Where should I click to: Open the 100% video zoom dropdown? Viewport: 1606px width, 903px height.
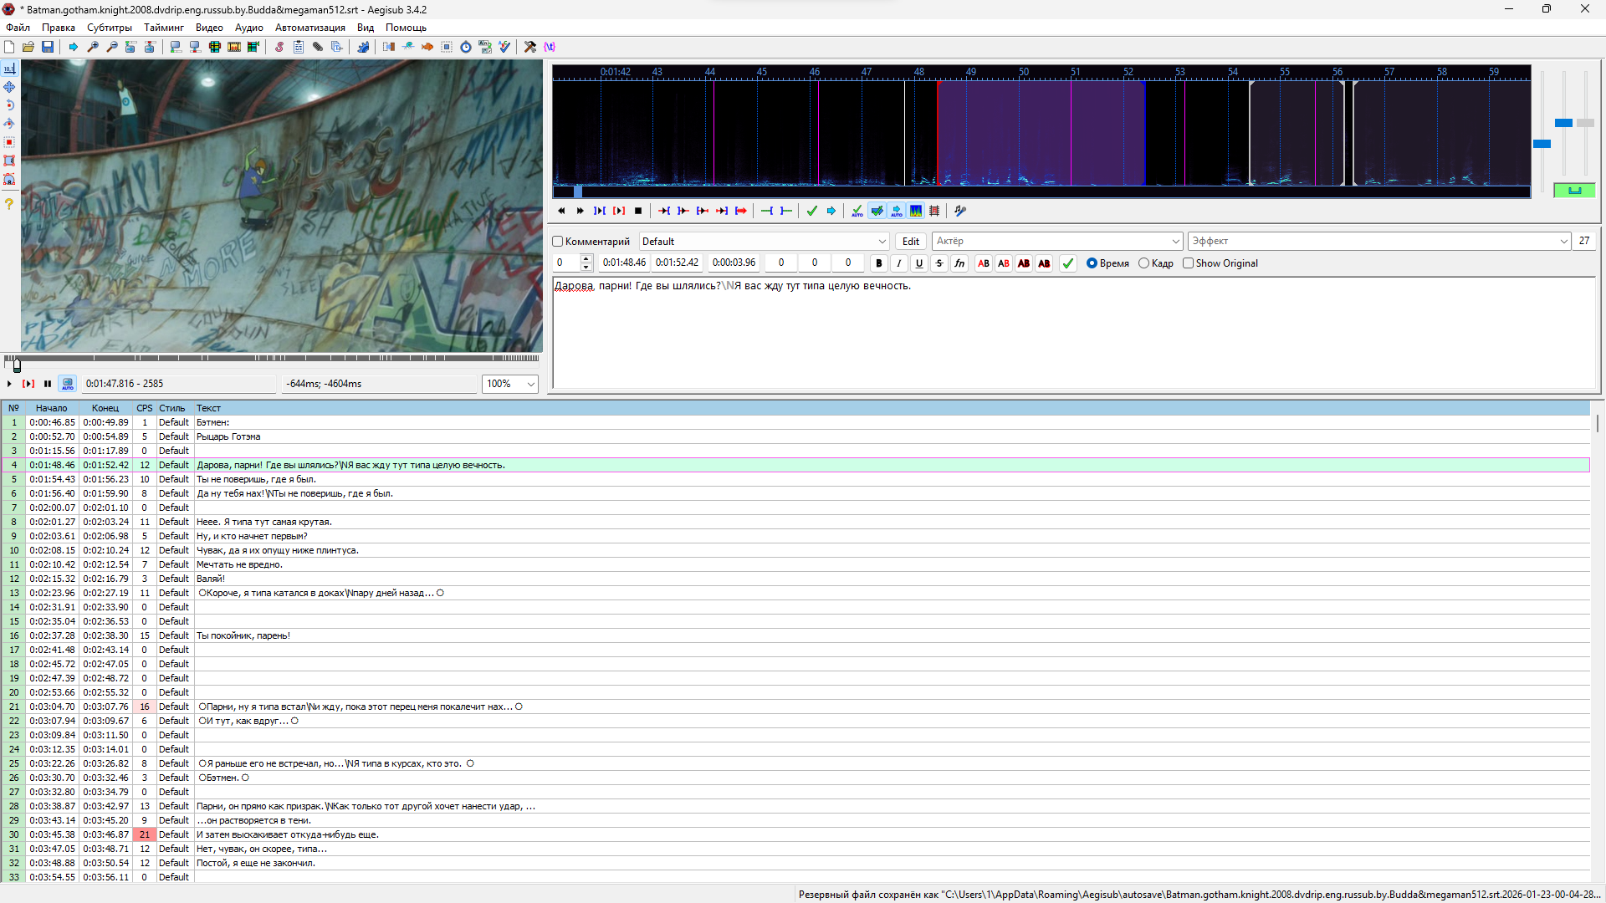[x=530, y=384]
